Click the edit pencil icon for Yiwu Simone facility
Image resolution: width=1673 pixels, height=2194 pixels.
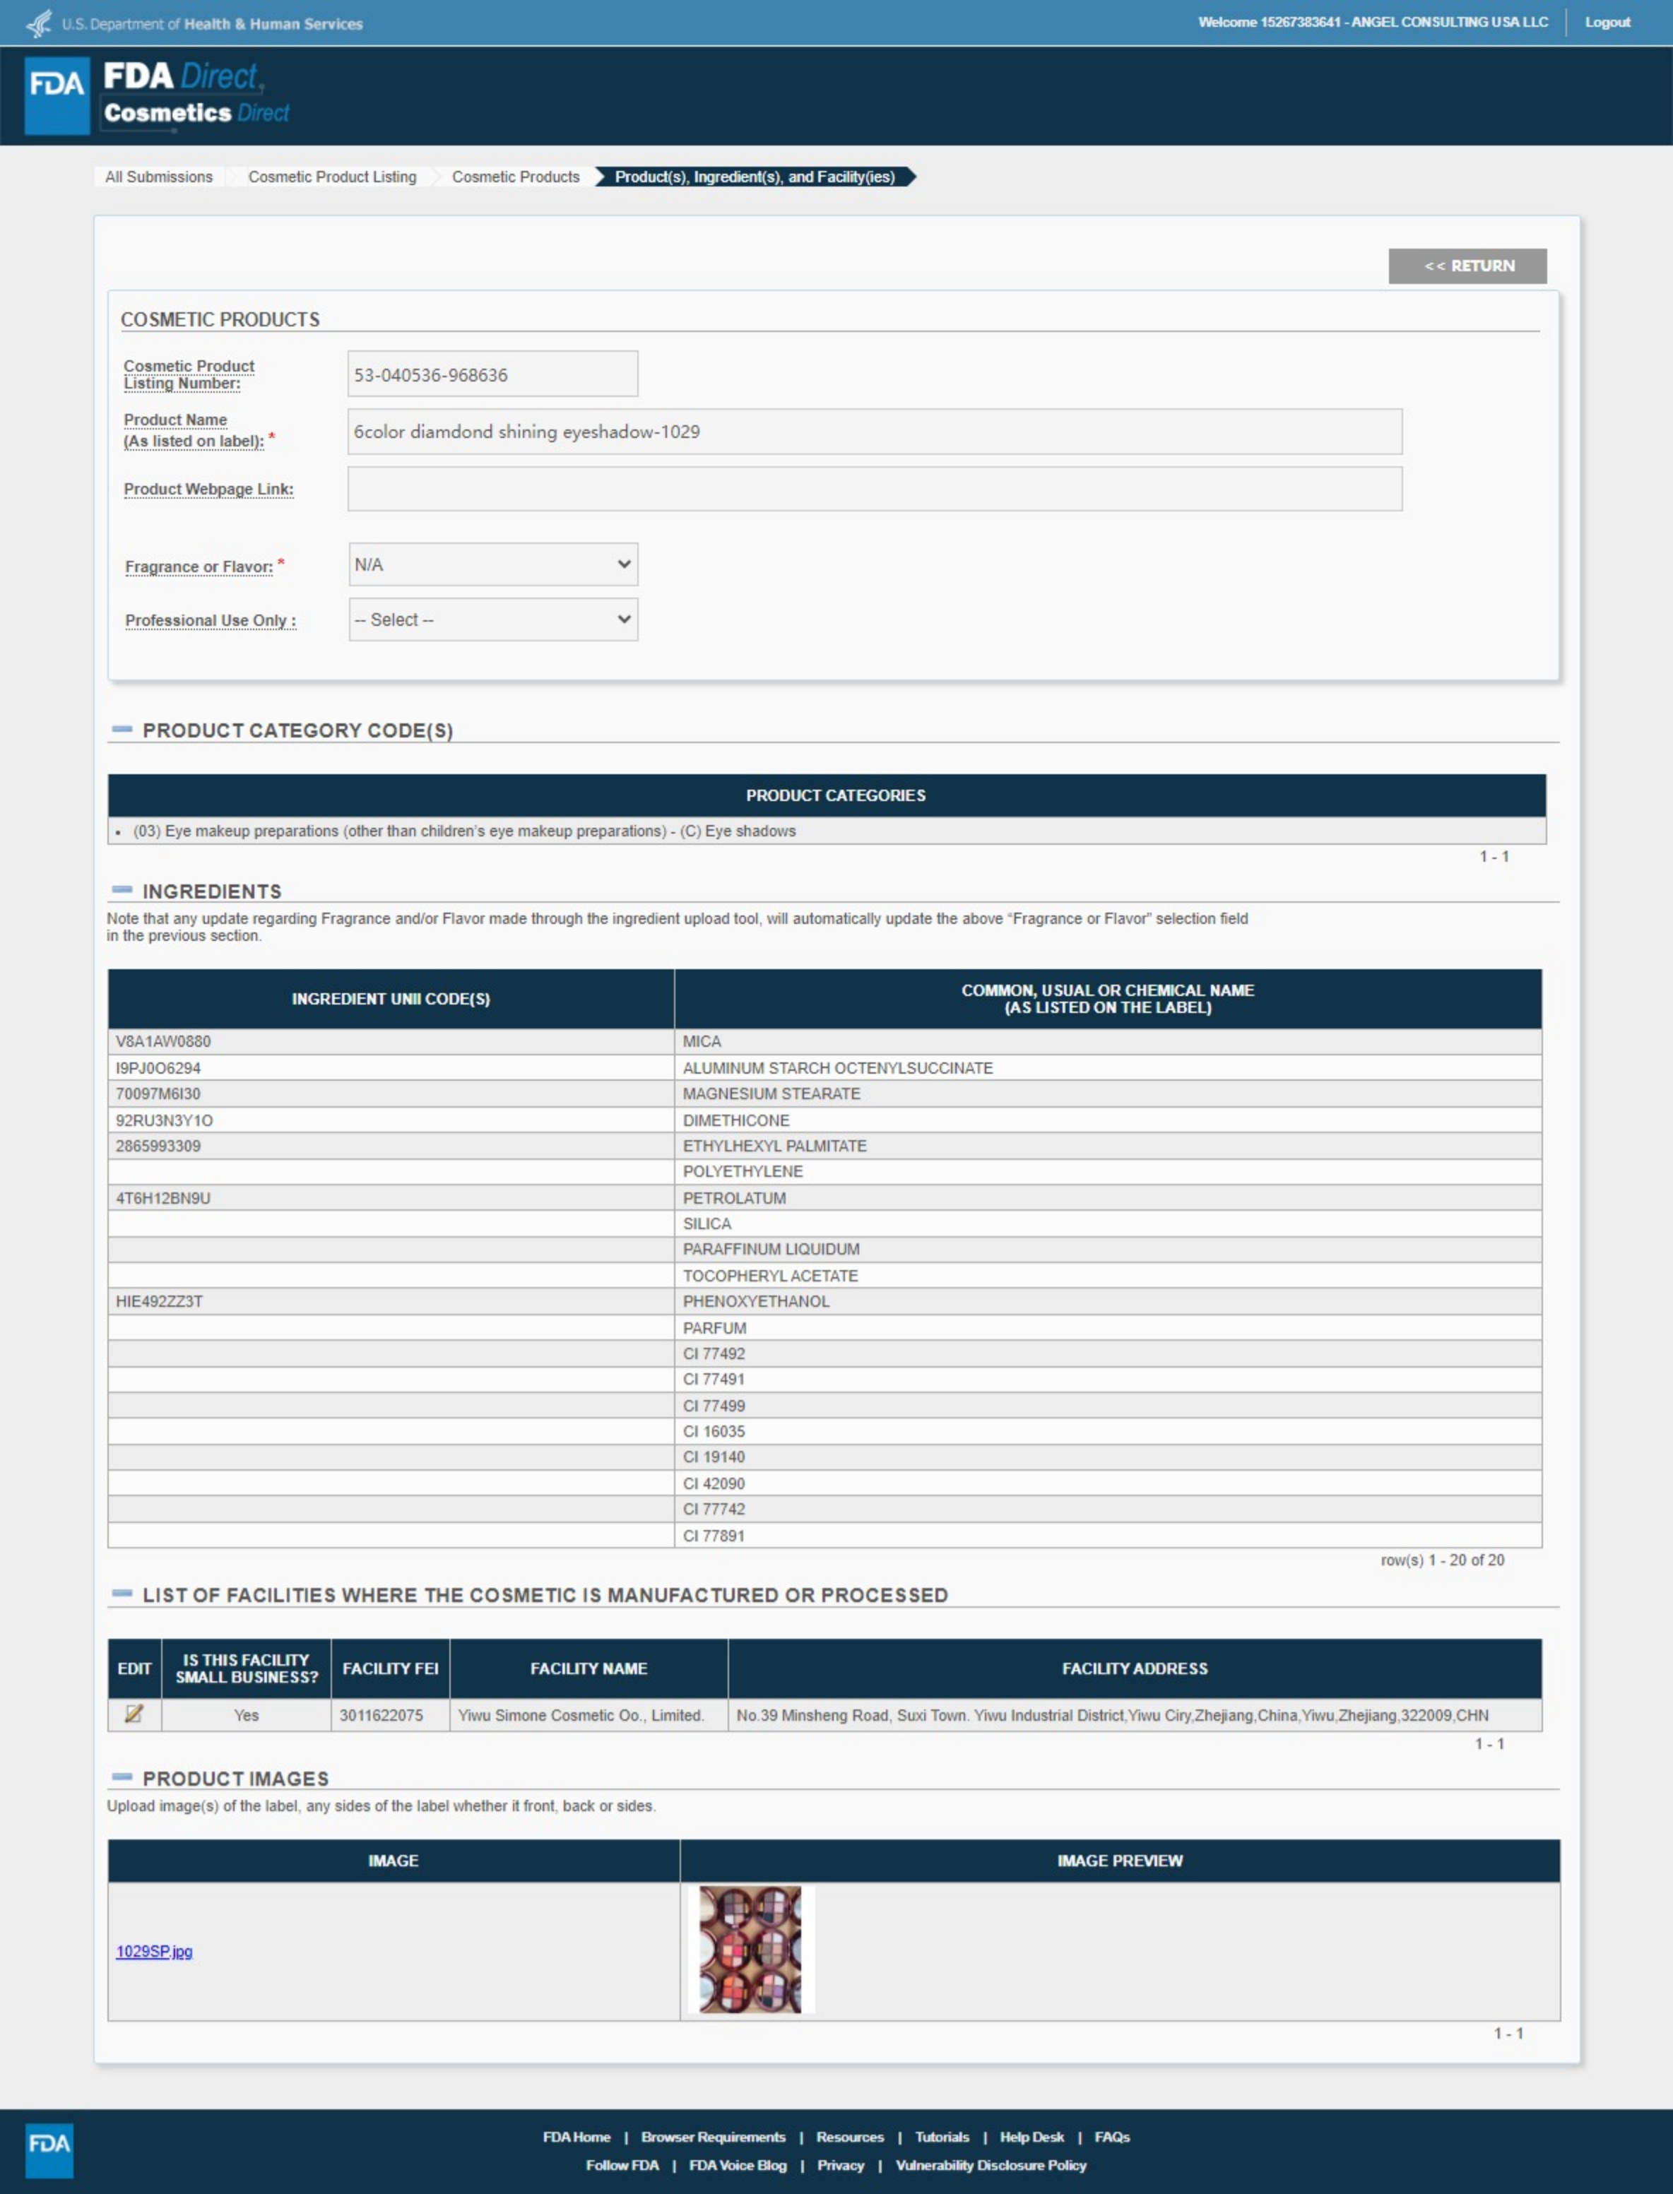click(x=134, y=1713)
